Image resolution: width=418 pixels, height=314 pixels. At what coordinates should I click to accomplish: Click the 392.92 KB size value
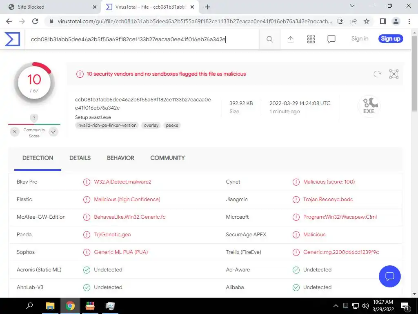point(241,103)
